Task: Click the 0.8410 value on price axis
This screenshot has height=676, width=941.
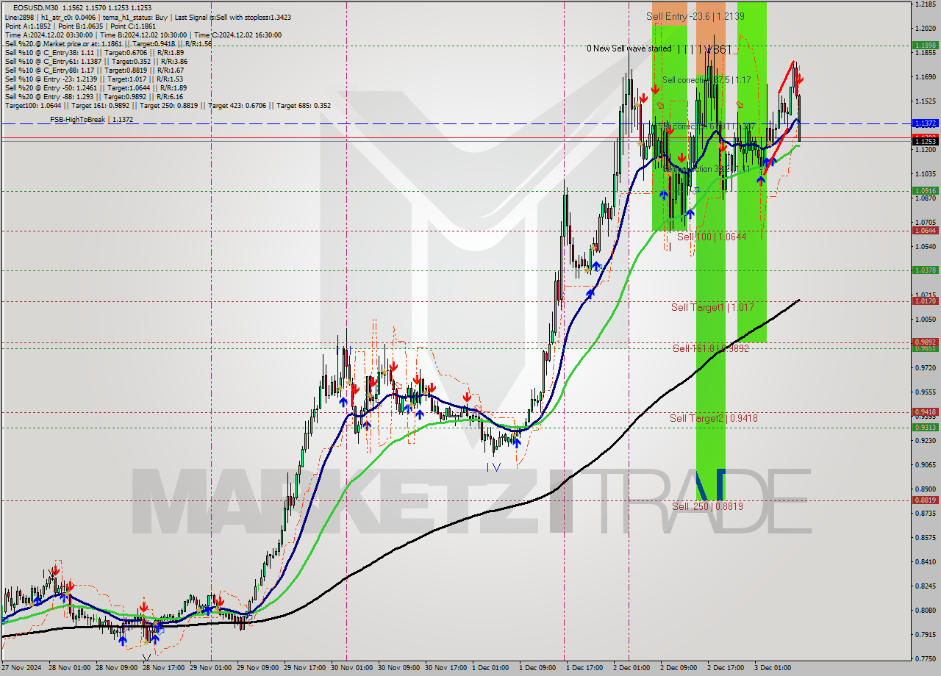Action: coord(925,562)
